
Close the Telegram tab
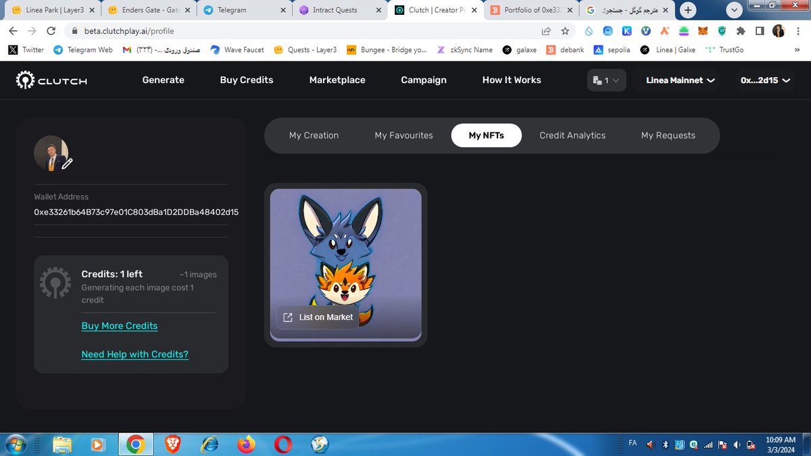pyautogui.click(x=285, y=11)
